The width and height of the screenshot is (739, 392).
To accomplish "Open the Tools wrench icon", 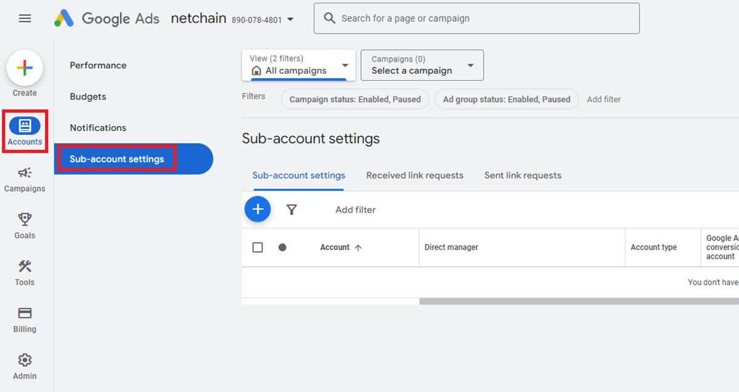I will pos(25,266).
